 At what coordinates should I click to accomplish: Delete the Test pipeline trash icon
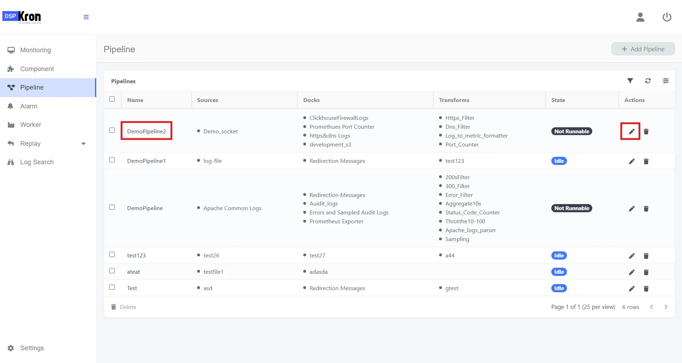(646, 289)
